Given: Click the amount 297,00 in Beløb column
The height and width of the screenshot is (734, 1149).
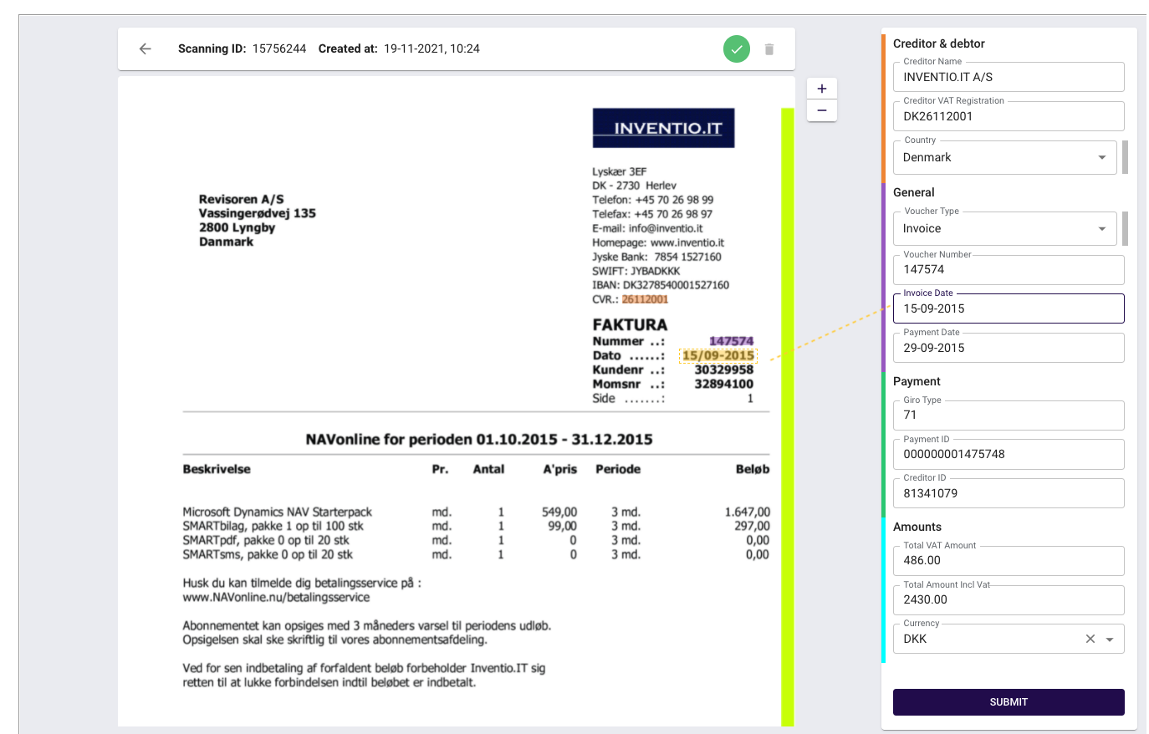Looking at the screenshot, I should 753,526.
